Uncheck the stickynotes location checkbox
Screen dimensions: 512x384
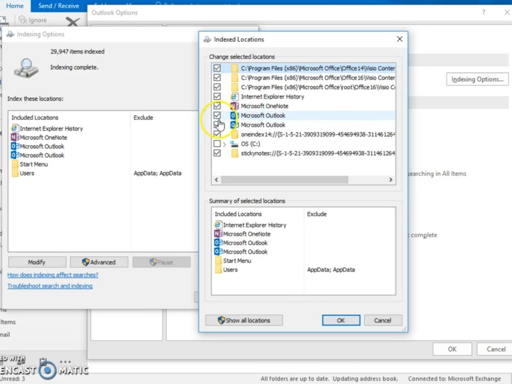click(x=217, y=153)
